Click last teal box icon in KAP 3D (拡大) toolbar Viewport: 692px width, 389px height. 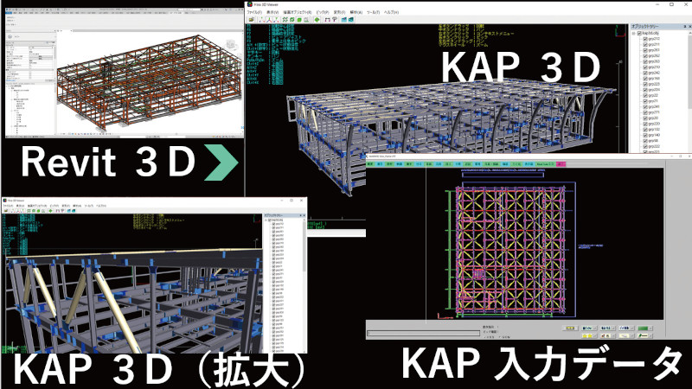74,211
